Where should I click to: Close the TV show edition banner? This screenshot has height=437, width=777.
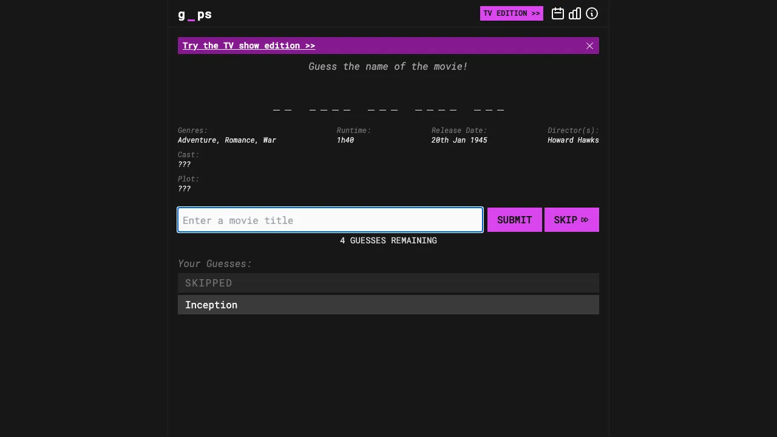coord(589,46)
